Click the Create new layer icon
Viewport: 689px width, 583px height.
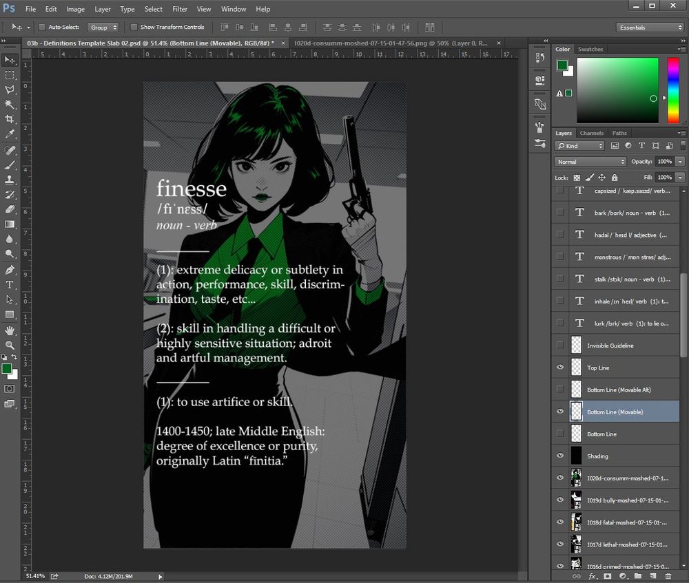pyautogui.click(x=652, y=575)
